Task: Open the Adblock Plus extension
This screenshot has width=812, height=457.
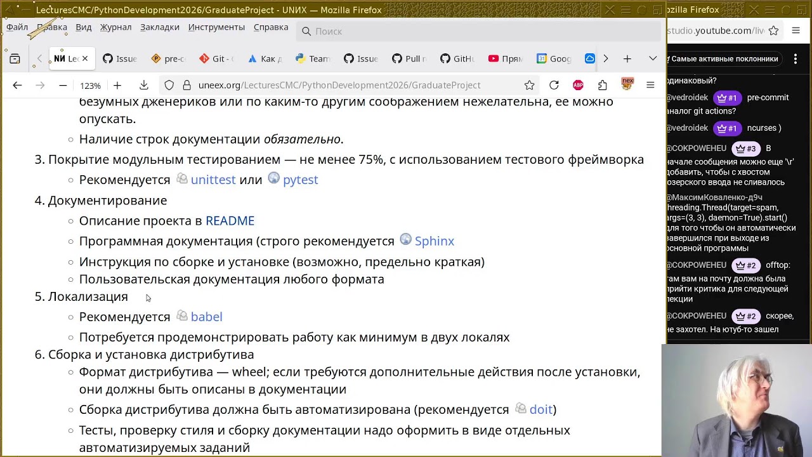Action: [578, 85]
